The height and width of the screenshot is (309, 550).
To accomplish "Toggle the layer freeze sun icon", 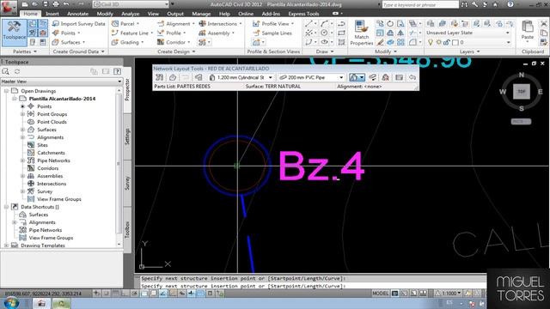I will (x=438, y=42).
